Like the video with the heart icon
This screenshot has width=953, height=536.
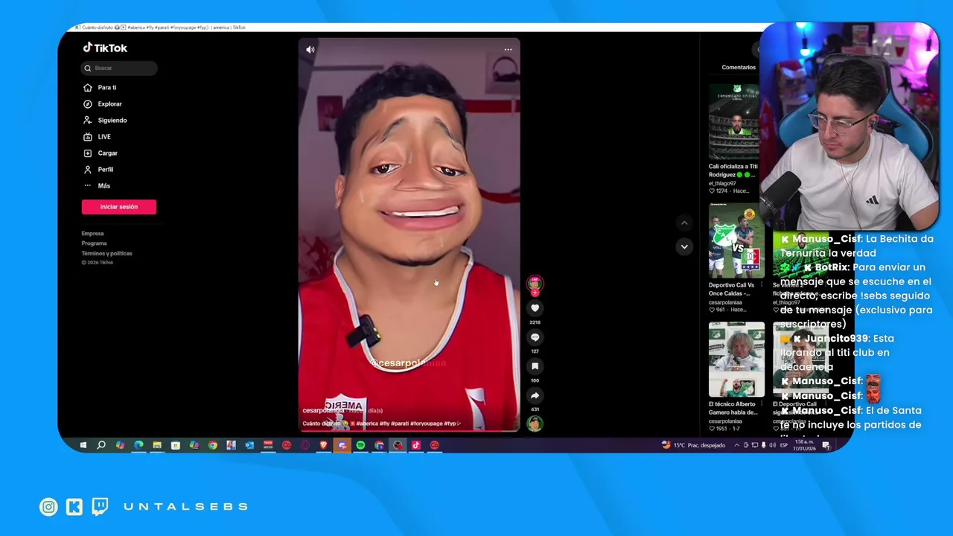click(x=535, y=308)
